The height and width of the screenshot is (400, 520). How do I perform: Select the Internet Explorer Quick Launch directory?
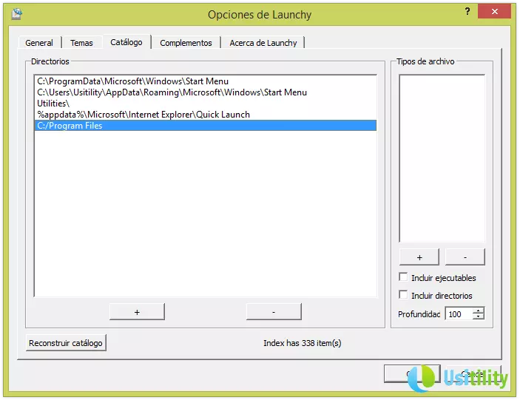(x=143, y=115)
